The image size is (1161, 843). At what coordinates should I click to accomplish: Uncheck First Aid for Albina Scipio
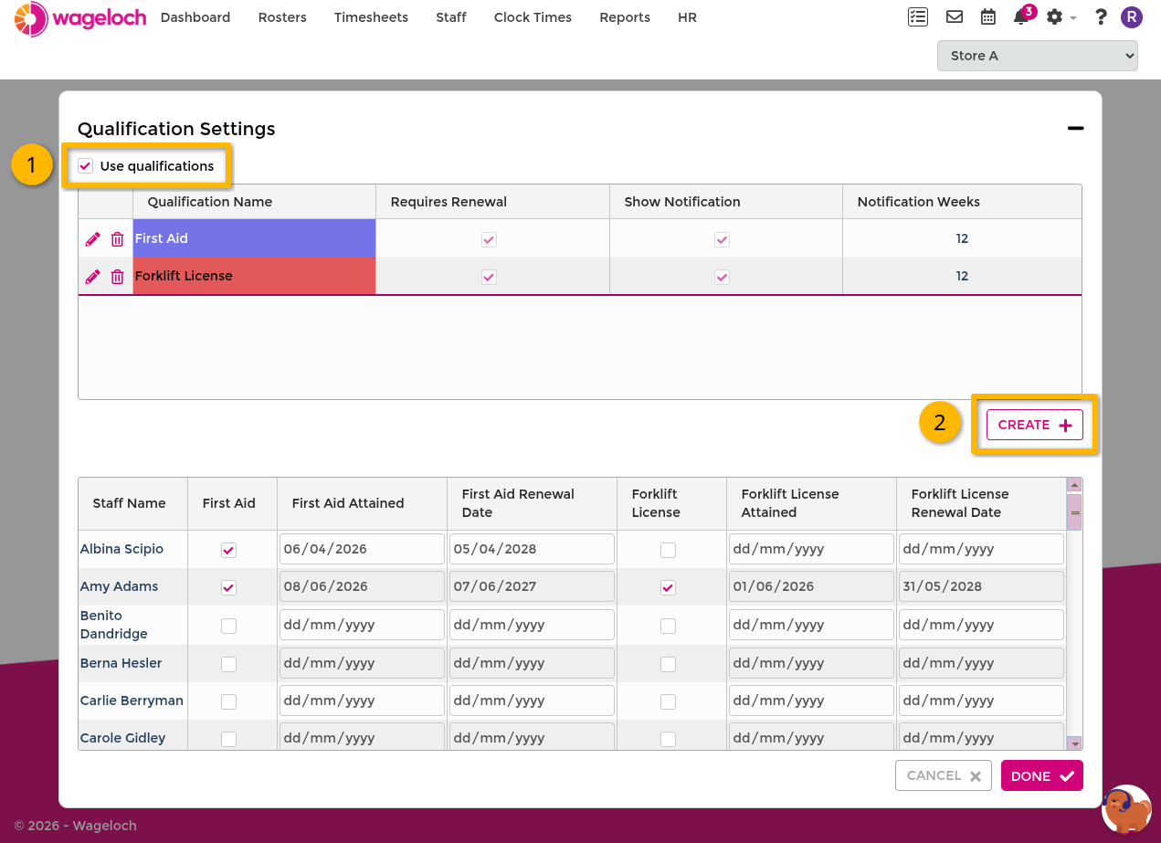pyautogui.click(x=229, y=551)
